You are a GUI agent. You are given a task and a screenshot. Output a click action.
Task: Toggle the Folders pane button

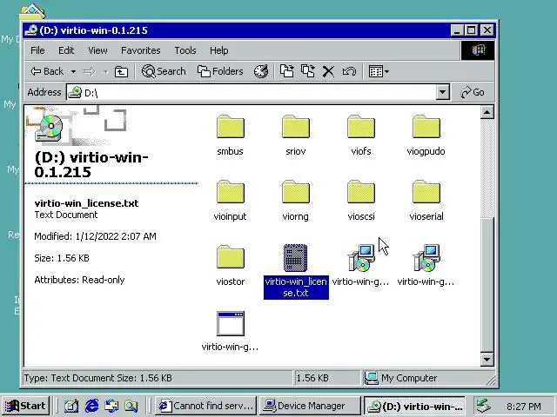220,71
